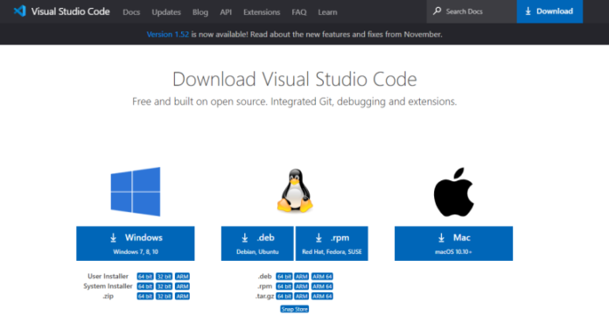Click the Visual Studio Code title text

click(x=70, y=11)
